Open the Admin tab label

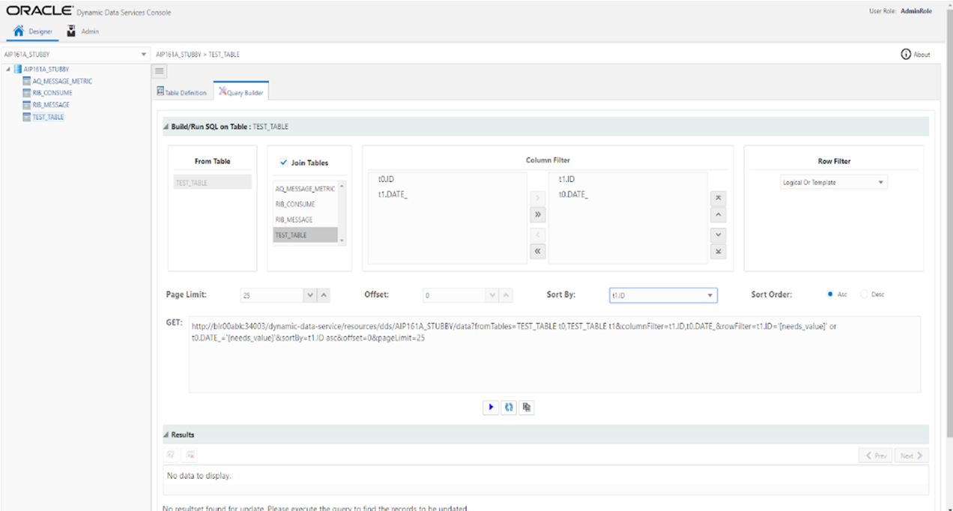pyautogui.click(x=90, y=31)
